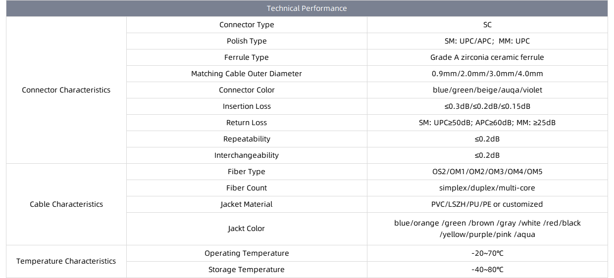
Task: Select the Insertion Loss label cell
Action: coord(247,106)
